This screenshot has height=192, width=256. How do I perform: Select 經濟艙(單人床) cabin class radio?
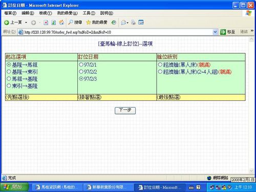[160, 65]
